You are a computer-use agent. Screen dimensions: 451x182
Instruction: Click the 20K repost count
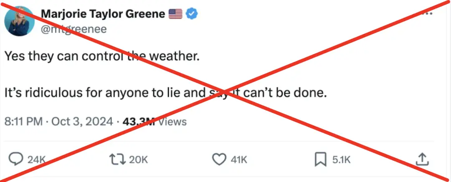pos(138,160)
